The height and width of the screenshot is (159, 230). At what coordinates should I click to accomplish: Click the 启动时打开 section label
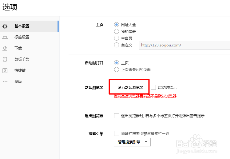click(94, 63)
